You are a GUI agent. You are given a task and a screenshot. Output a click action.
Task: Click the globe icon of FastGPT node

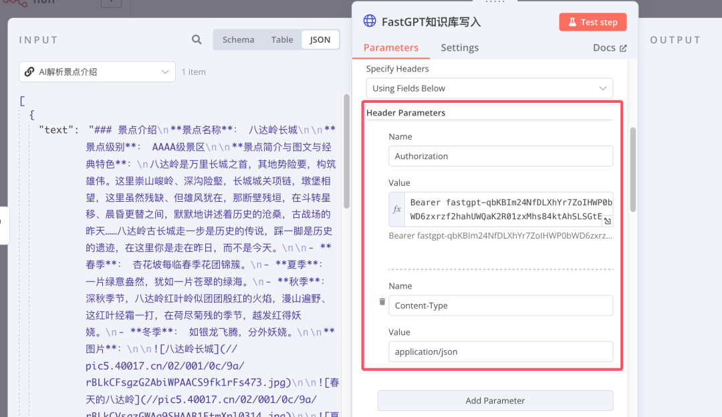[x=370, y=21]
